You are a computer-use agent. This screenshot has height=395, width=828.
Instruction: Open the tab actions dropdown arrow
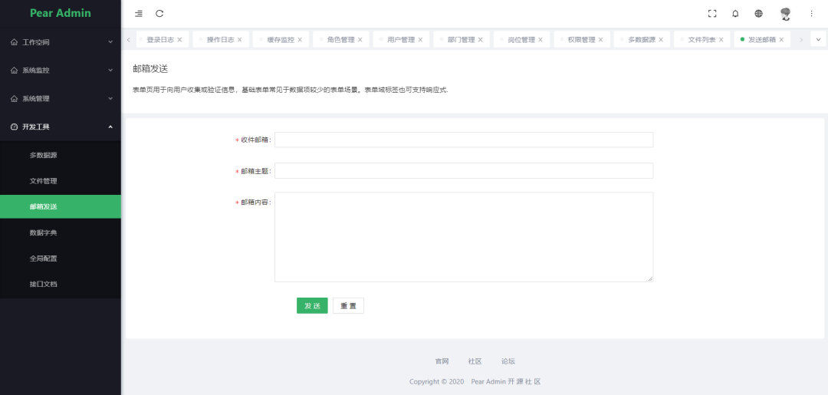(x=818, y=39)
